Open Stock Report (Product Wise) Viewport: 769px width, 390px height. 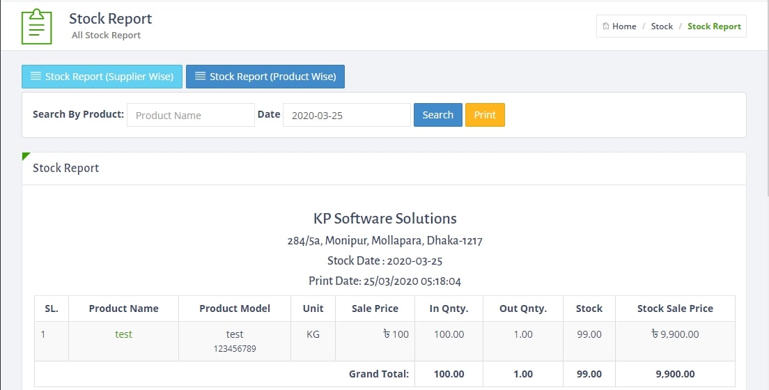coord(265,77)
